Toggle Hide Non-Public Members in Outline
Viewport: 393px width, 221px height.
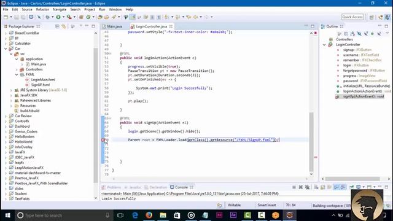(373, 34)
